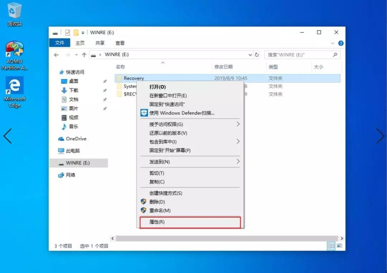Viewport: 387px width, 273px height.
Task: Switch to details view icon in status bar
Action: (331, 246)
